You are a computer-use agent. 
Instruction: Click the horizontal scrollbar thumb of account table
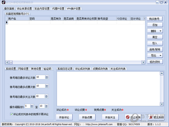11,62
